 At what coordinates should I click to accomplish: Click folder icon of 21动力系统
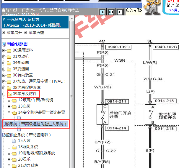coord(14,166)
